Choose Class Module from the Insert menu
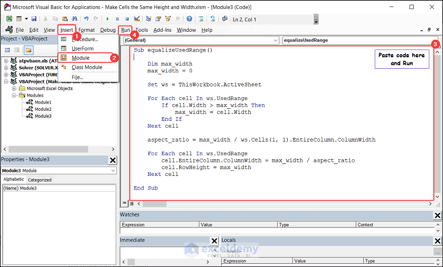Viewport: 443px width, 267px height. click(87, 67)
